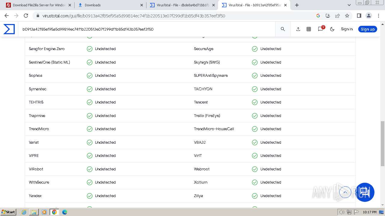
Task: Click the Sangfor Engine Zero vendor name
Action: click(x=47, y=49)
